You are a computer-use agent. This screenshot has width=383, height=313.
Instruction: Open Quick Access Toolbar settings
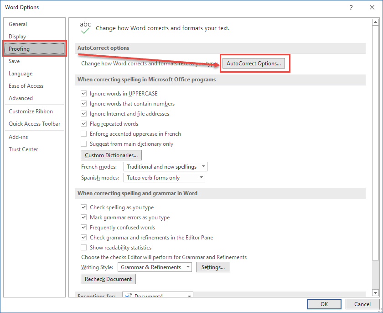point(35,124)
